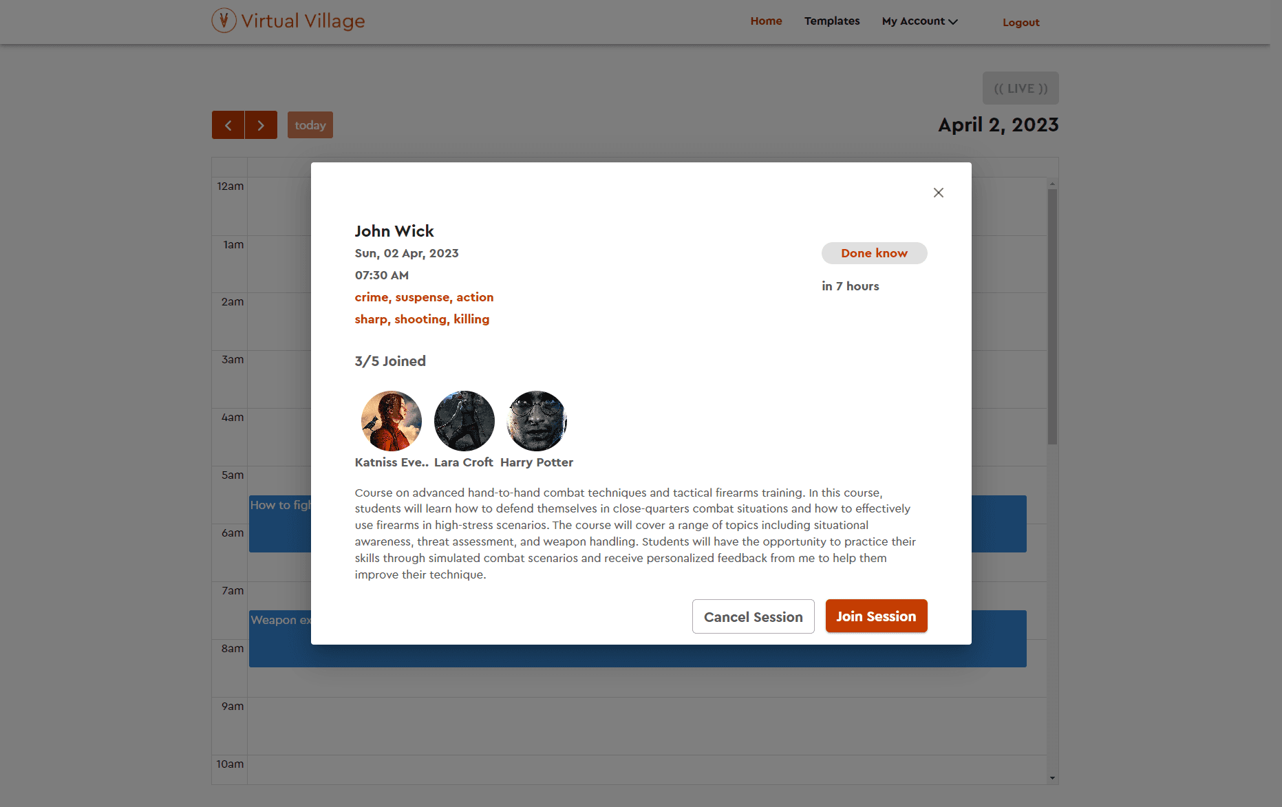Click the 9am time slot label
Screen dimensions: 1282x807
click(233, 706)
